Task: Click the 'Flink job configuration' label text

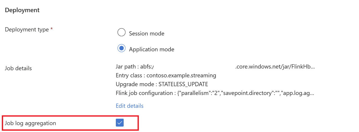Action: pyautogui.click(x=144, y=93)
